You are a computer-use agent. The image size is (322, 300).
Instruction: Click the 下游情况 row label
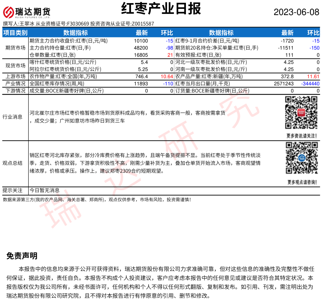tap(15, 91)
